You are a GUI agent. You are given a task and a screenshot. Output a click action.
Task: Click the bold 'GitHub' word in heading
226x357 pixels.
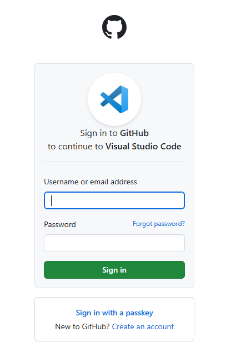click(x=134, y=133)
